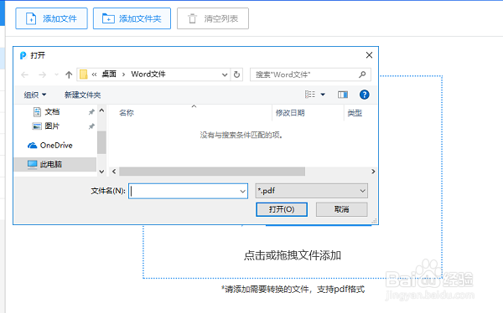This screenshot has width=503, height=313.
Task: Close the 打开 dialog
Action: click(x=369, y=55)
